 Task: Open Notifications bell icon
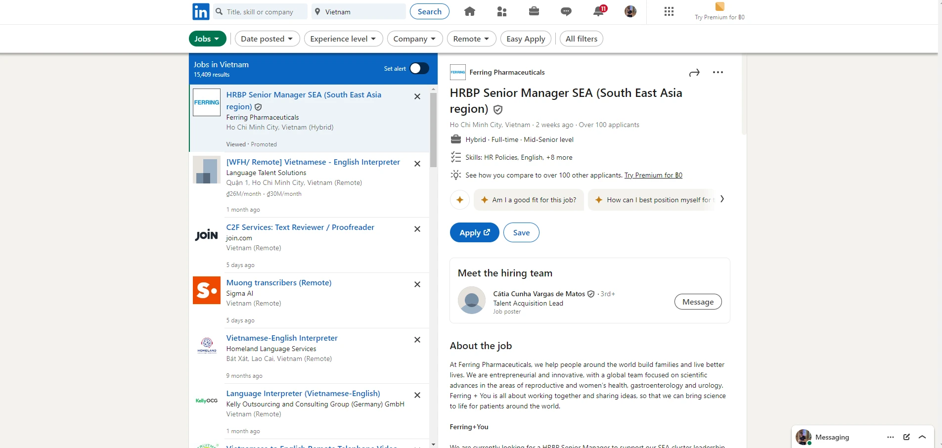click(599, 11)
